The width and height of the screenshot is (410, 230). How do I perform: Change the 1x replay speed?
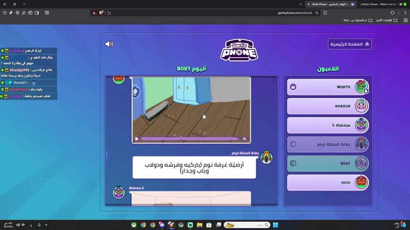tap(244, 139)
